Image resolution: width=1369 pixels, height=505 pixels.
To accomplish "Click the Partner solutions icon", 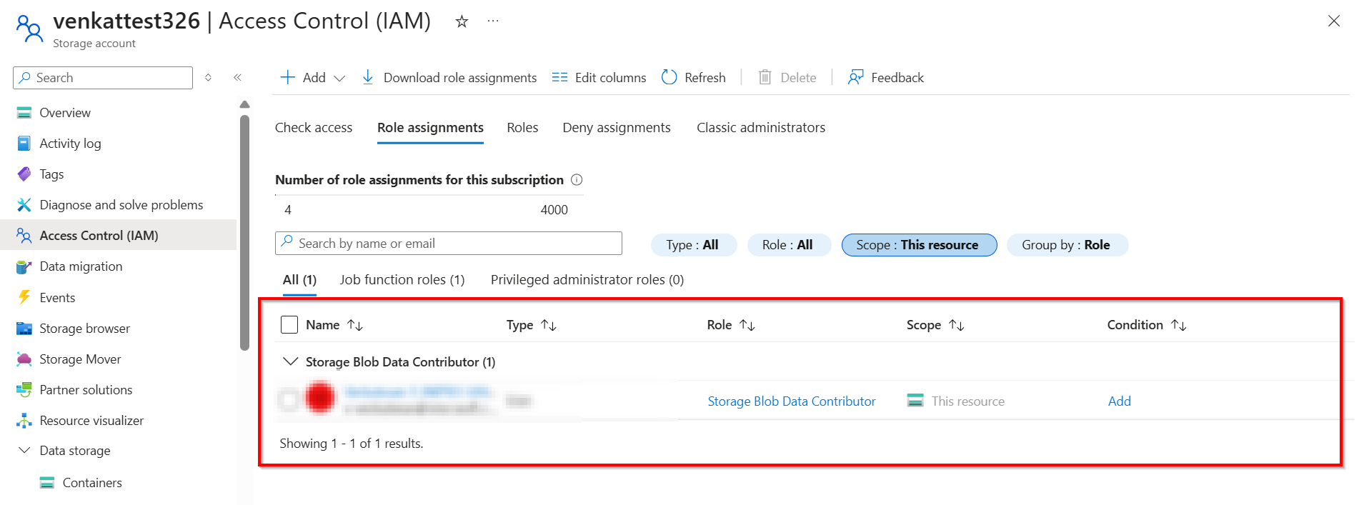I will 24,390.
